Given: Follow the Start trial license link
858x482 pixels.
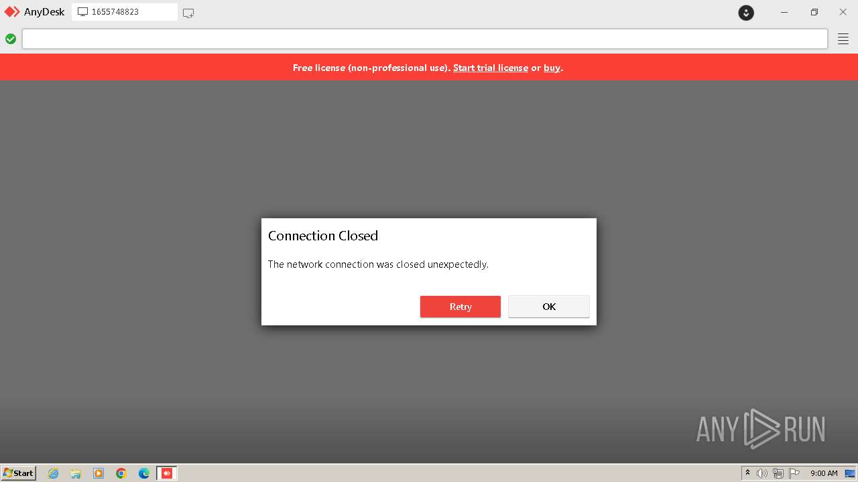Looking at the screenshot, I should pyautogui.click(x=491, y=68).
